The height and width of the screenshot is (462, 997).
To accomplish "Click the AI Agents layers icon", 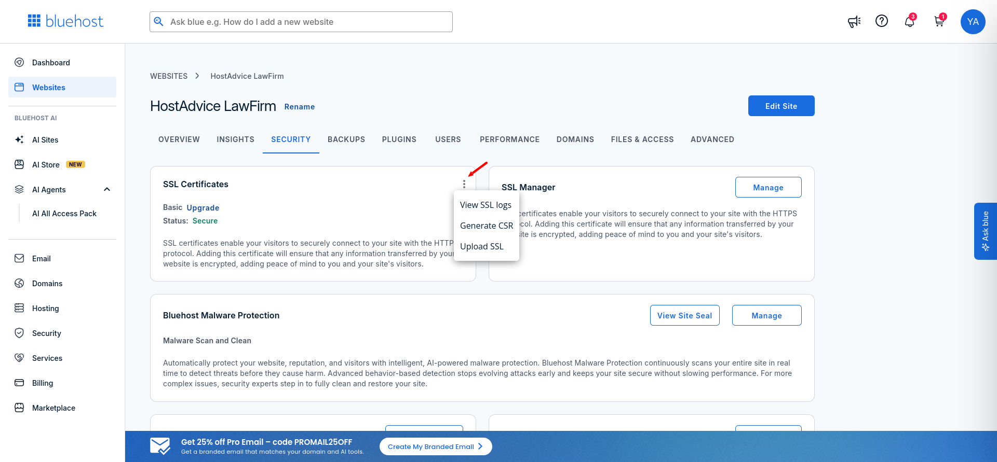I will (19, 189).
